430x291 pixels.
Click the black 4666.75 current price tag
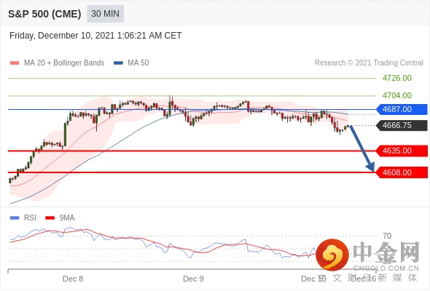(402, 125)
